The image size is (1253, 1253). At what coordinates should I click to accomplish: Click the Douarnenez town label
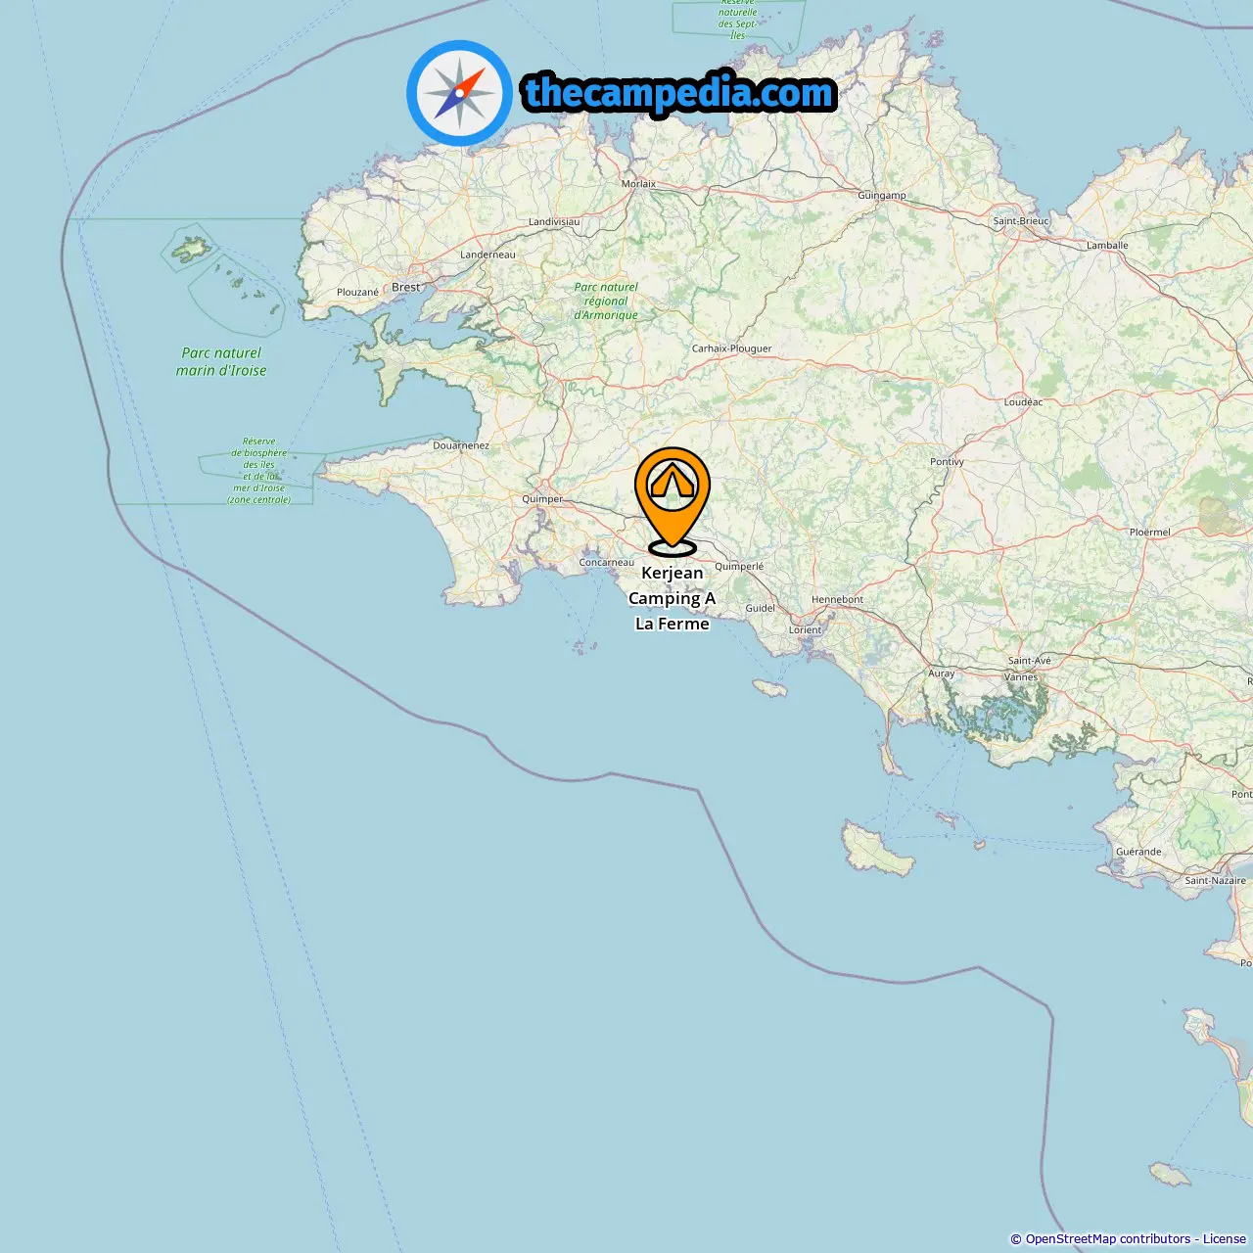pos(461,445)
